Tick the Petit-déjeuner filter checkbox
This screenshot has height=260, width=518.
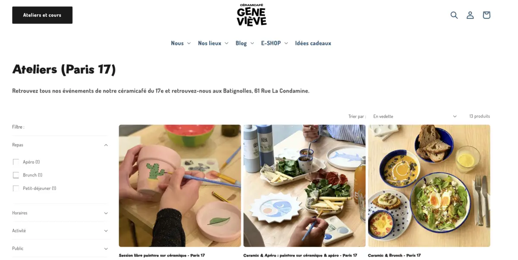[16, 188]
